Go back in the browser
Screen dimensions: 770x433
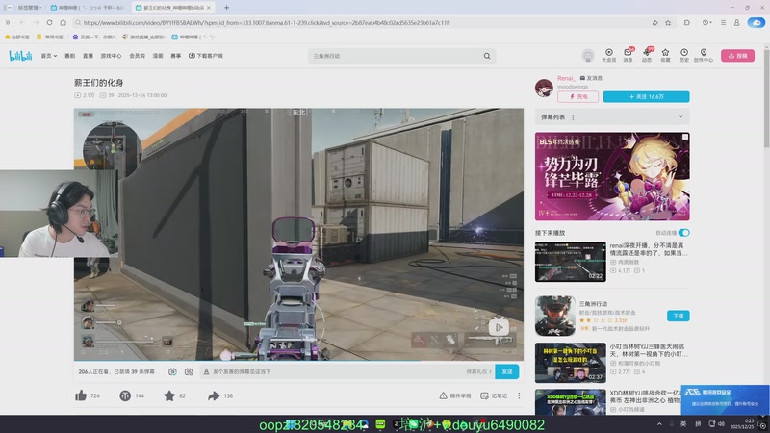pos(22,22)
